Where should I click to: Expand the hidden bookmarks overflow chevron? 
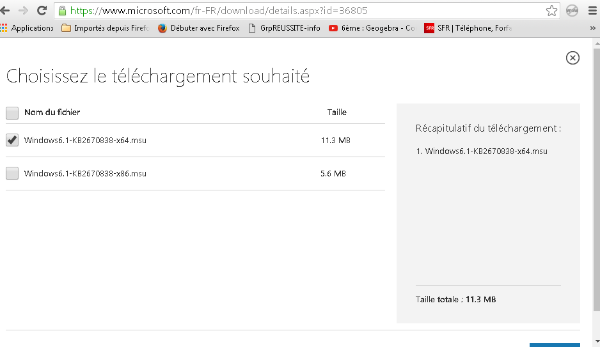point(592,28)
